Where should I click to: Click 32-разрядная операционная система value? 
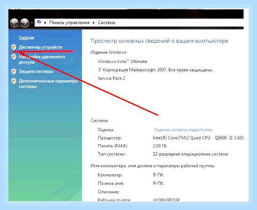point(190,154)
